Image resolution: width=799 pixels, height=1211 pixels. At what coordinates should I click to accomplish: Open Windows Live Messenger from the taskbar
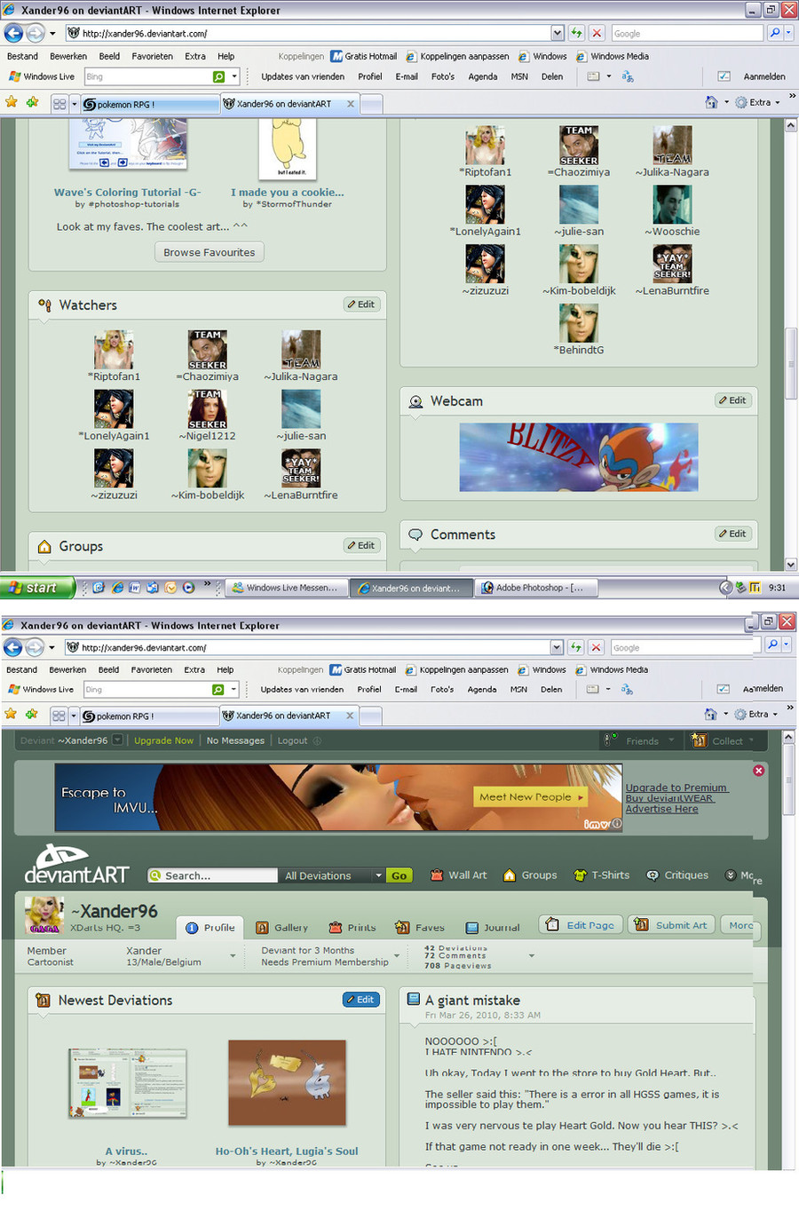[285, 587]
